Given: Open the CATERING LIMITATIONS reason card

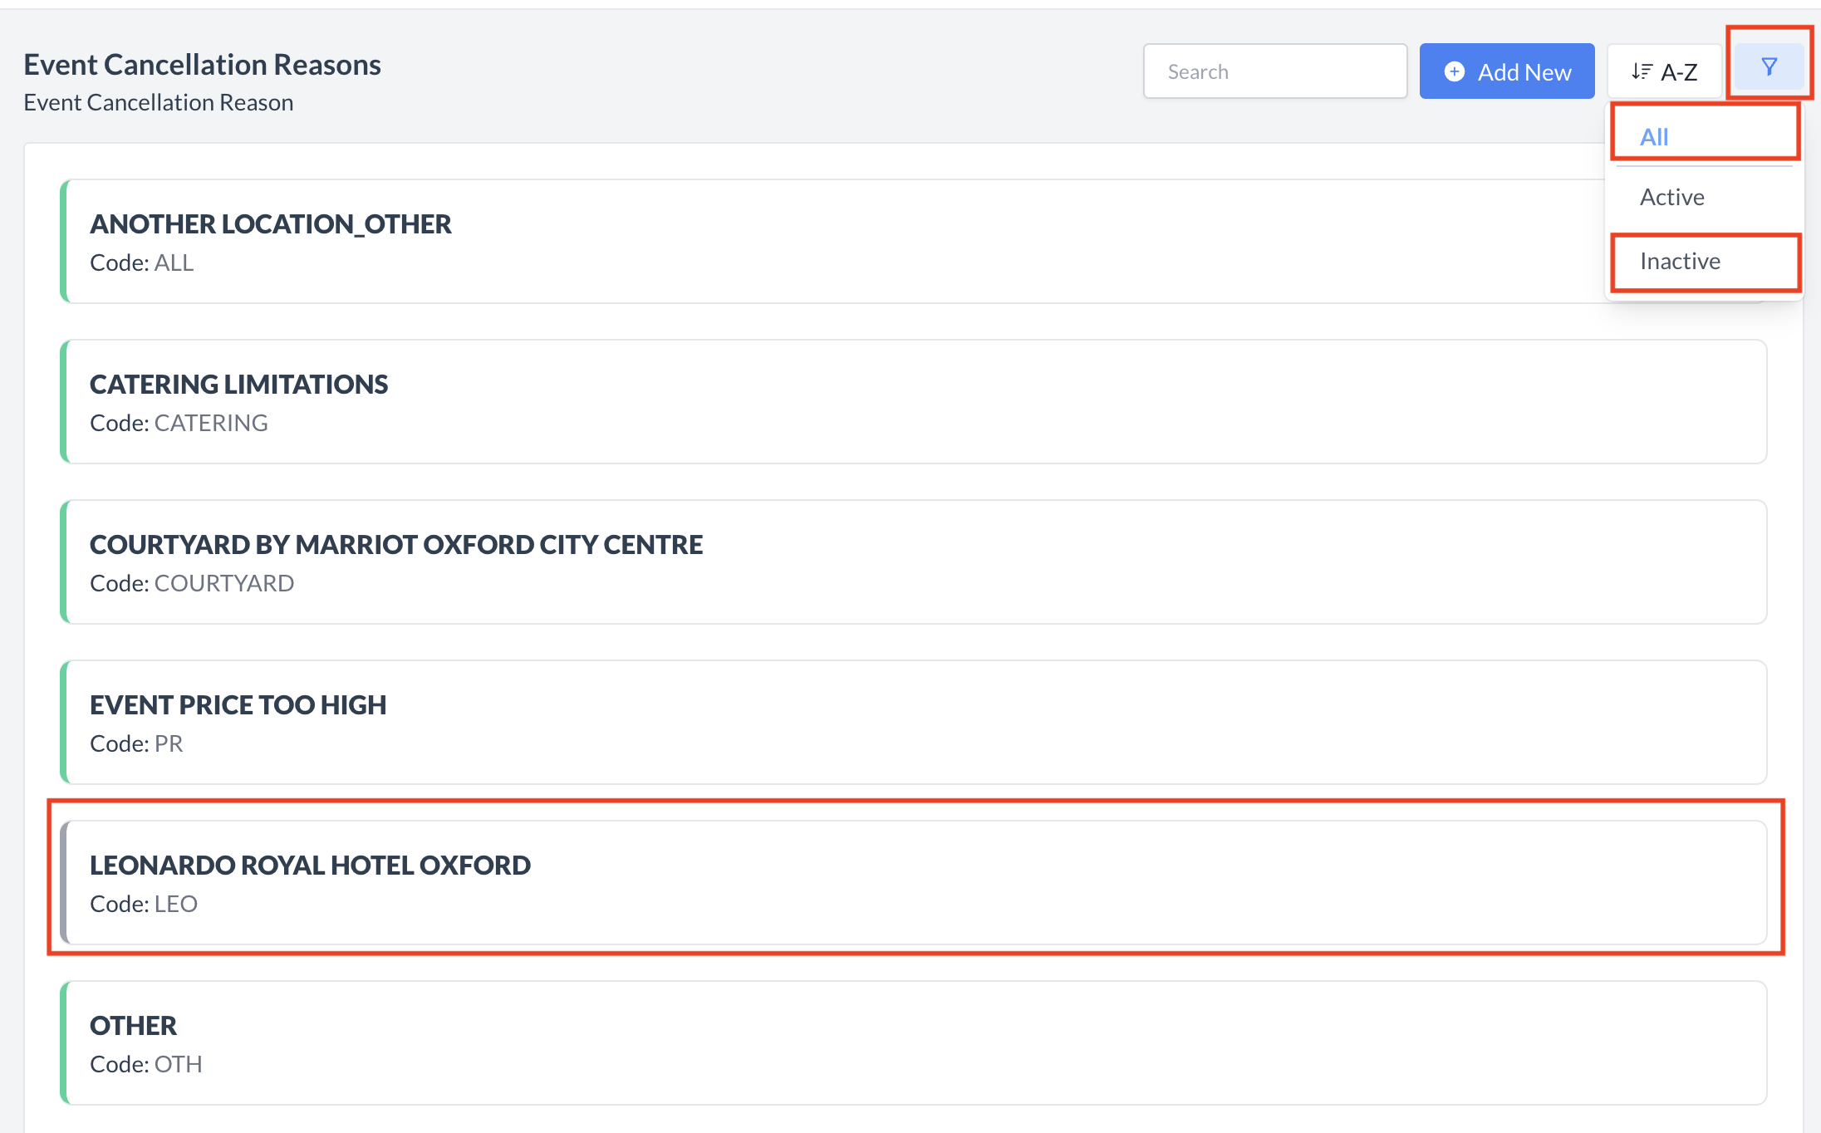Looking at the screenshot, I should click(914, 402).
